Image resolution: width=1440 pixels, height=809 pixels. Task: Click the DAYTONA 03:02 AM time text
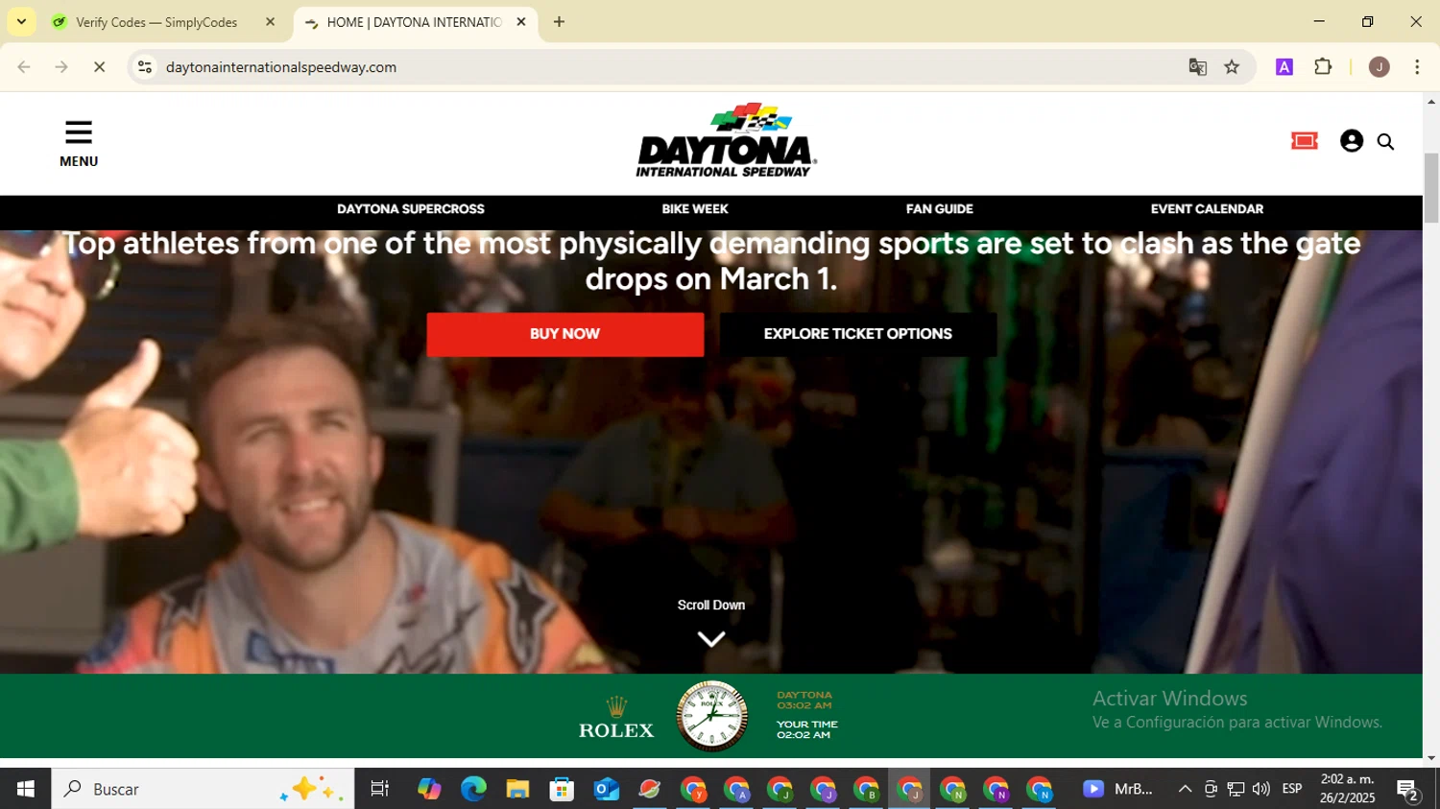point(804,700)
